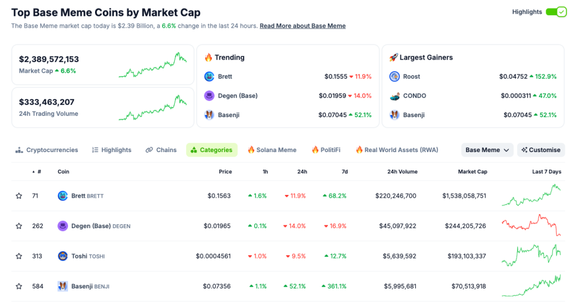Open Brett's Last 7 Days sparkline chart
576x302 pixels.
(531, 196)
